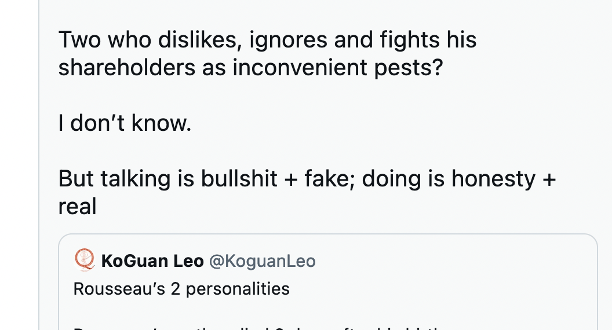Click the word 'honesty' in the tweet
The image size is (612, 330).
[x=493, y=179]
